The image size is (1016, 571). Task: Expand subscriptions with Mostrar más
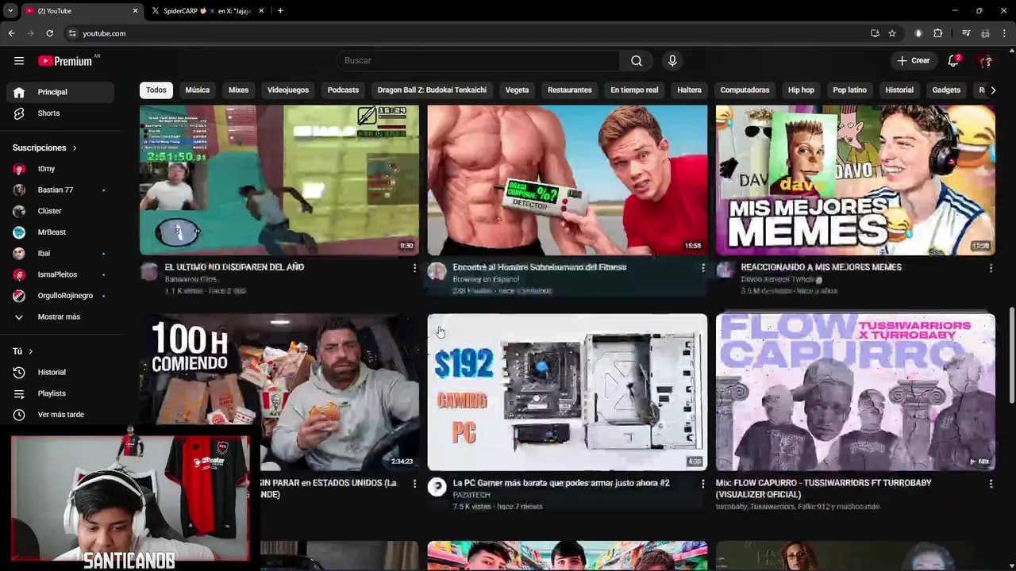60,317
